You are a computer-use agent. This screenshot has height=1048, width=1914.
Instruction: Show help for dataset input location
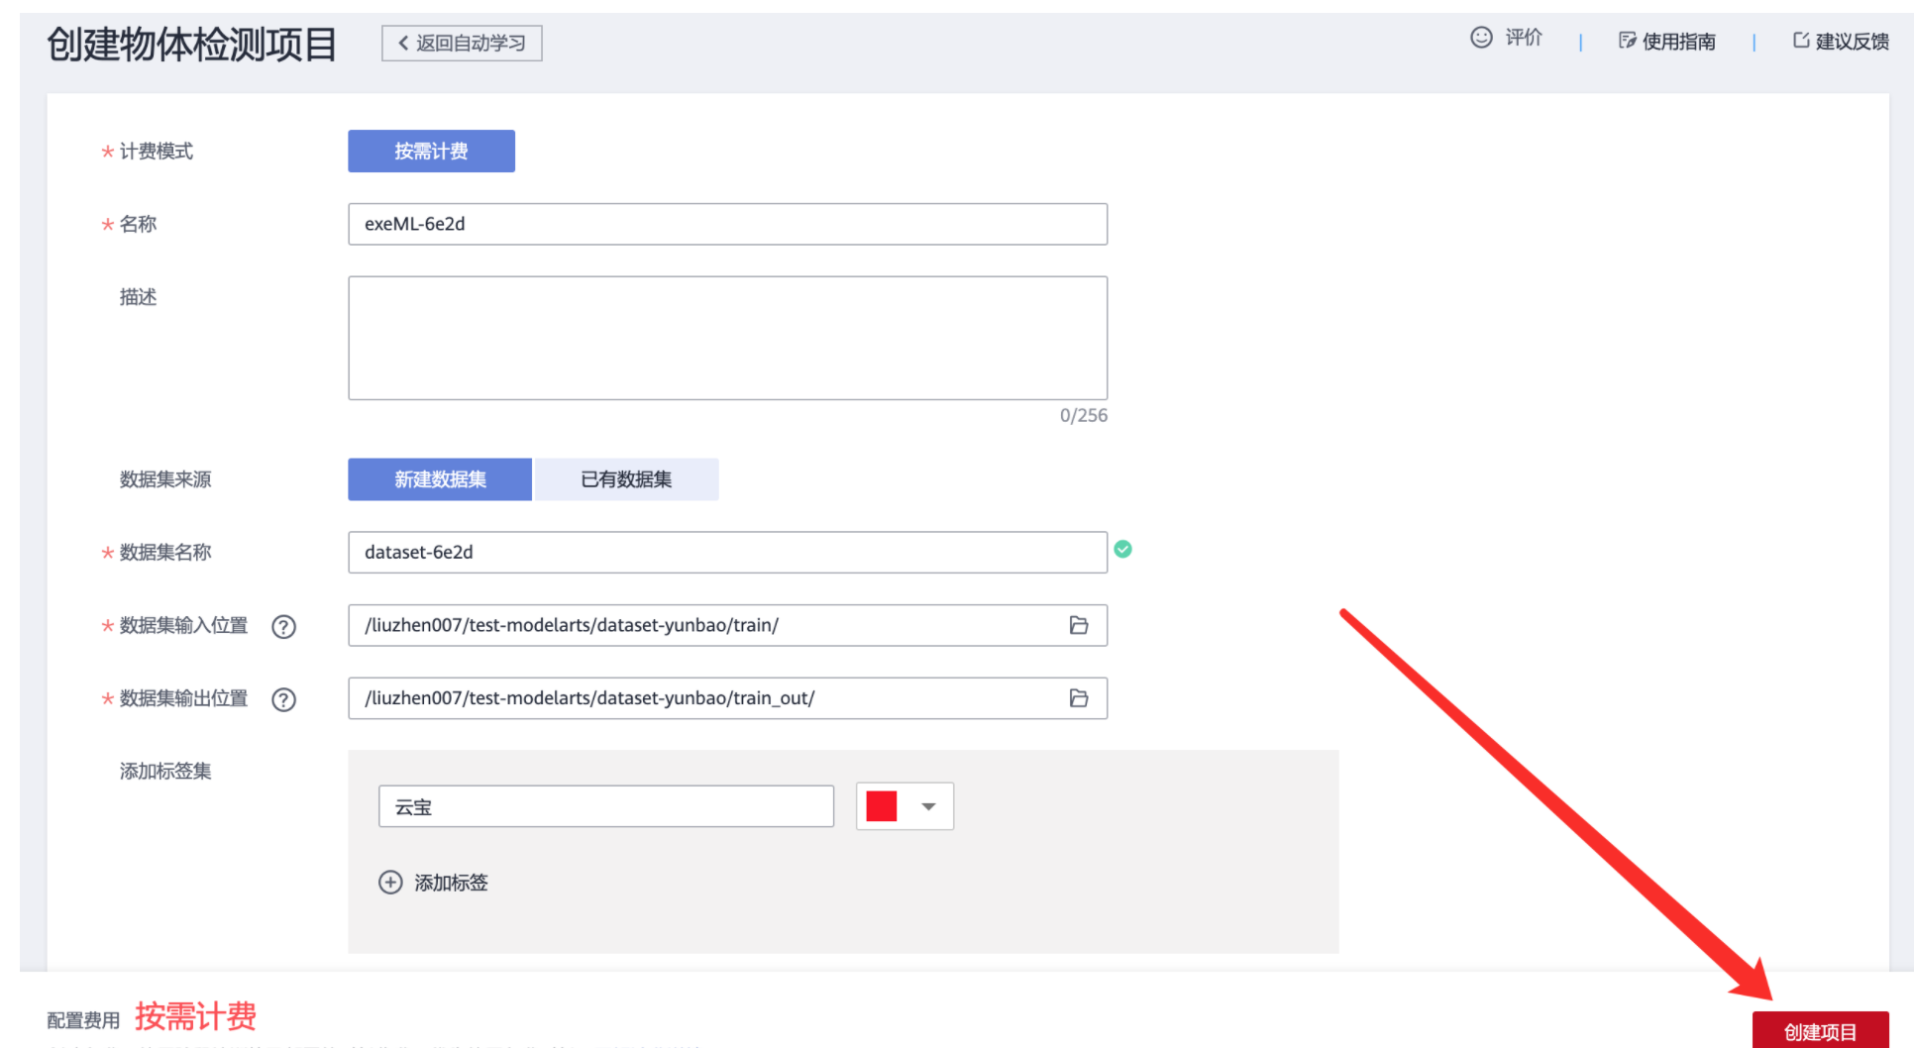click(x=284, y=627)
